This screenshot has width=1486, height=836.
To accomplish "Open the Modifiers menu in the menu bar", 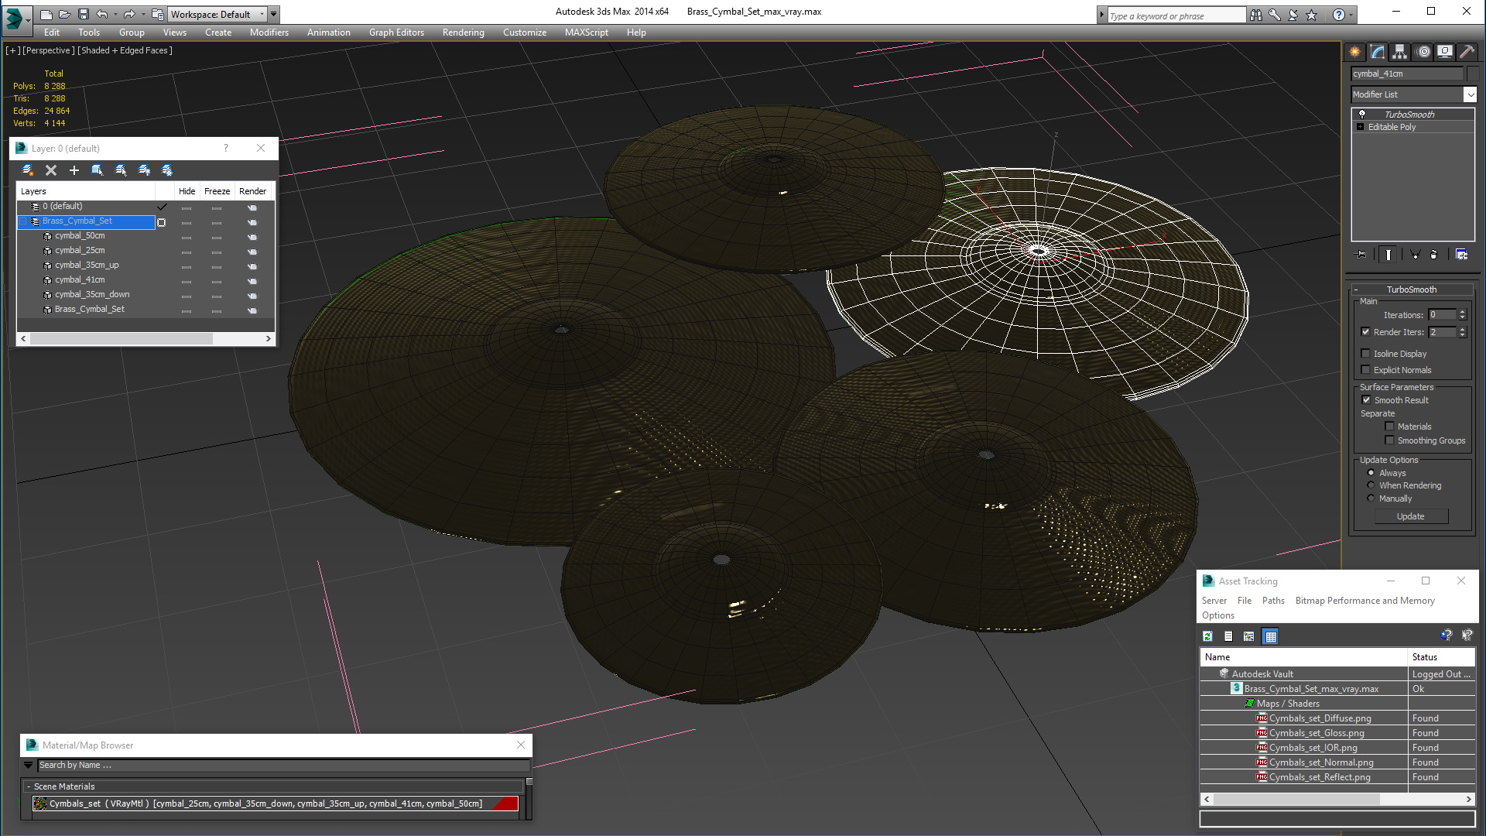I will (x=269, y=32).
